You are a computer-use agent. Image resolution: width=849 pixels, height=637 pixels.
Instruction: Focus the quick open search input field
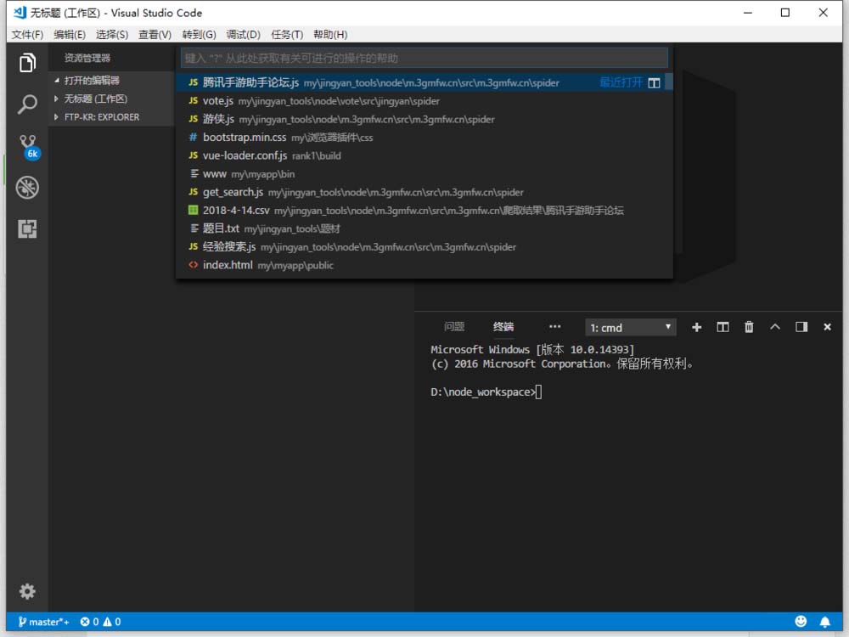click(x=424, y=58)
